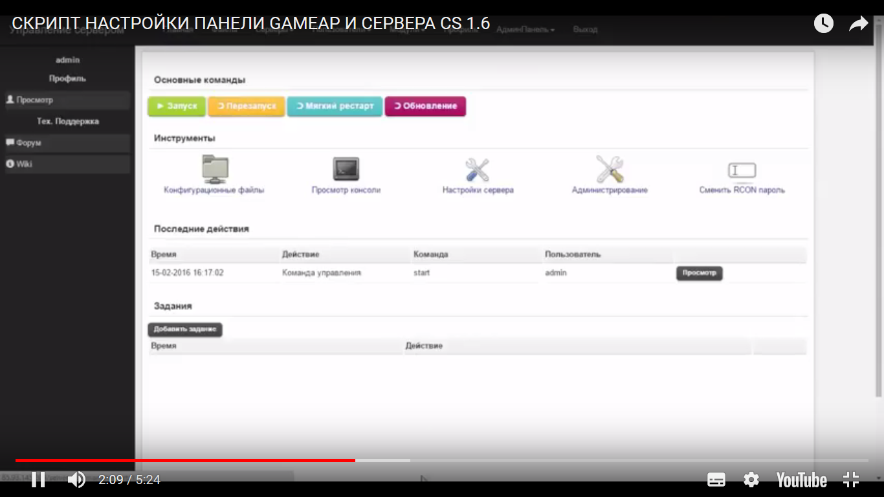Open Wiki in the sidebar
The width and height of the screenshot is (884, 497).
[x=67, y=164]
